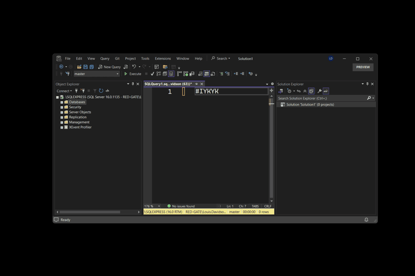Viewport: 415px width, 276px height.
Task: Collapse All in Solution Explorer
Action: 305,91
